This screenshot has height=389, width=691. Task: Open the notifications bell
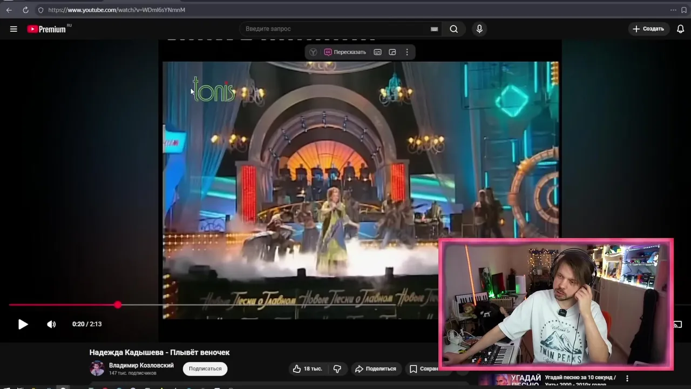coord(681,29)
